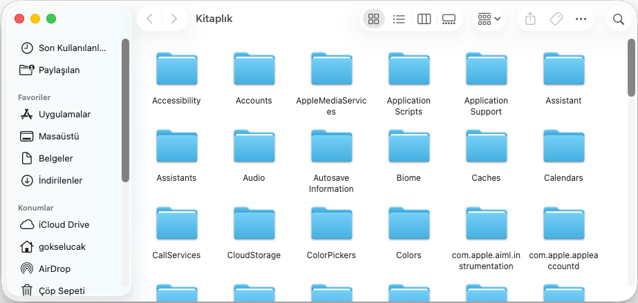Open Çöp Sepeti in the sidebar
The image size is (638, 303).
tap(62, 291)
